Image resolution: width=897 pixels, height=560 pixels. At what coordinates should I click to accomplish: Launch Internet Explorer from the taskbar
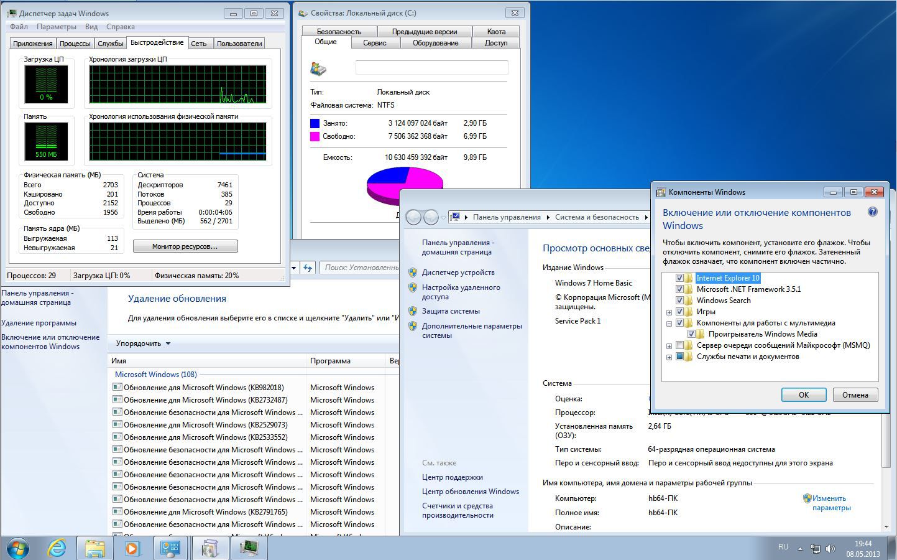[x=57, y=548]
